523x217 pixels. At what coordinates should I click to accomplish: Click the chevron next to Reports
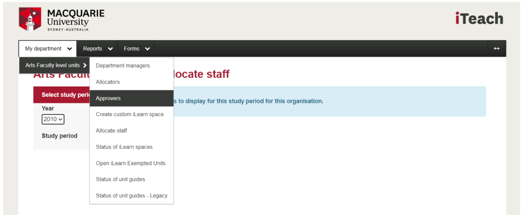click(110, 48)
